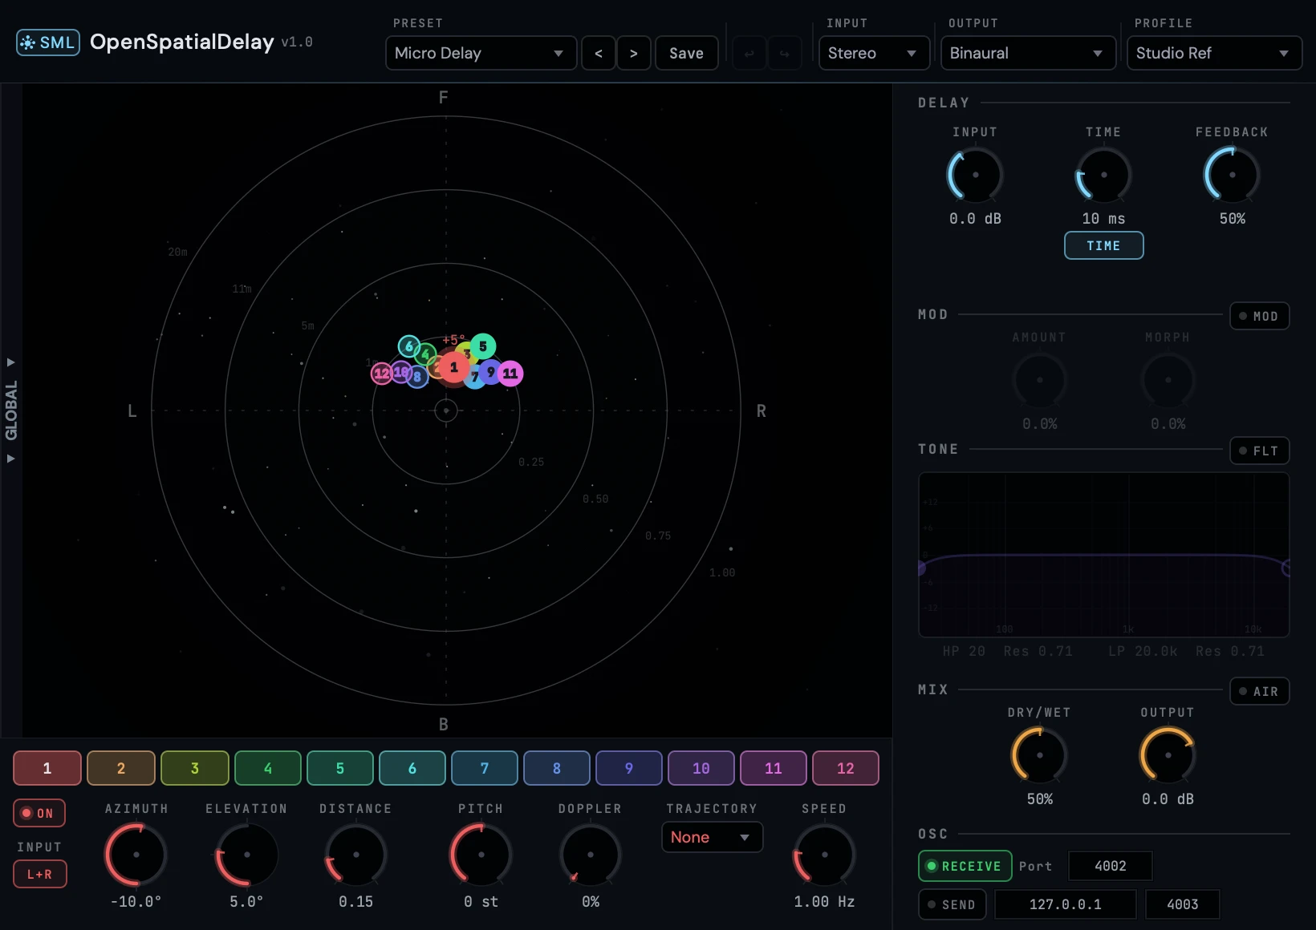
Task: Switch to delay tap tab 4
Action: (x=268, y=768)
